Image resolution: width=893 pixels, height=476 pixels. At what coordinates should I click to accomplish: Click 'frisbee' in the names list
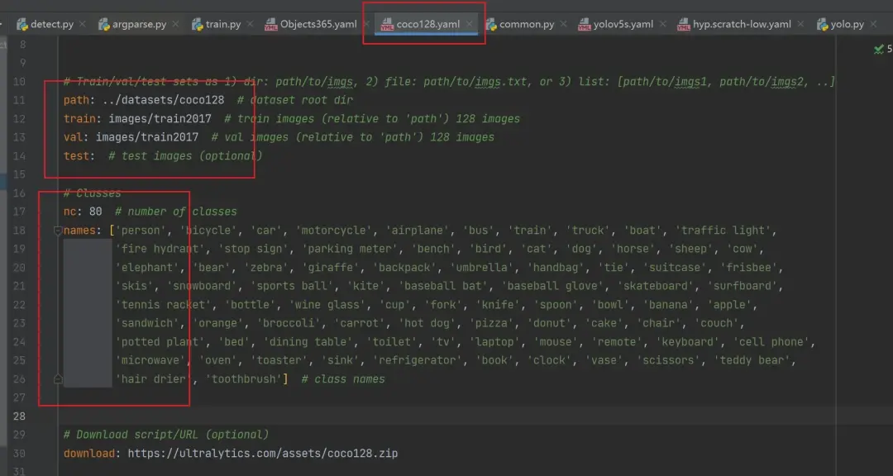coord(749,268)
